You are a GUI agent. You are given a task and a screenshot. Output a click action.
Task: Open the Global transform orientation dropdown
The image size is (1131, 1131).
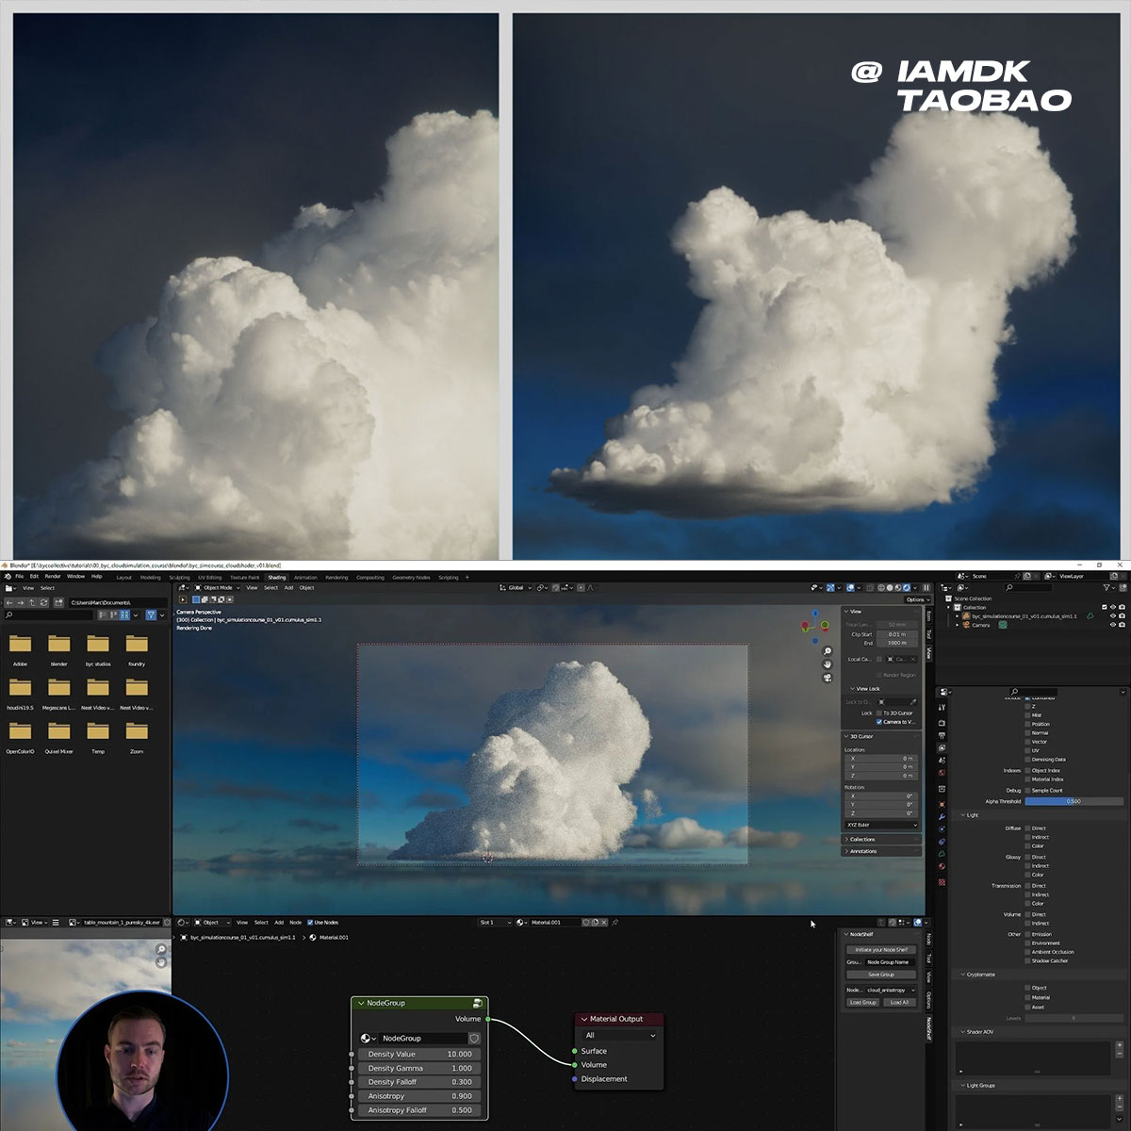pos(517,587)
